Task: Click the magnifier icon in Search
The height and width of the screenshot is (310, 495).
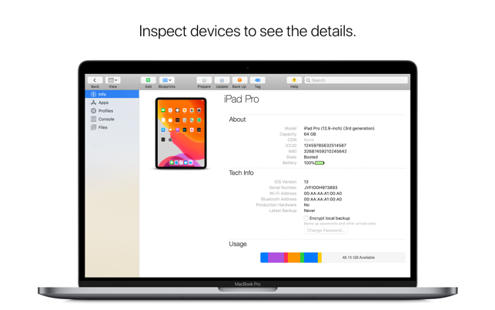Action: pyautogui.click(x=308, y=80)
